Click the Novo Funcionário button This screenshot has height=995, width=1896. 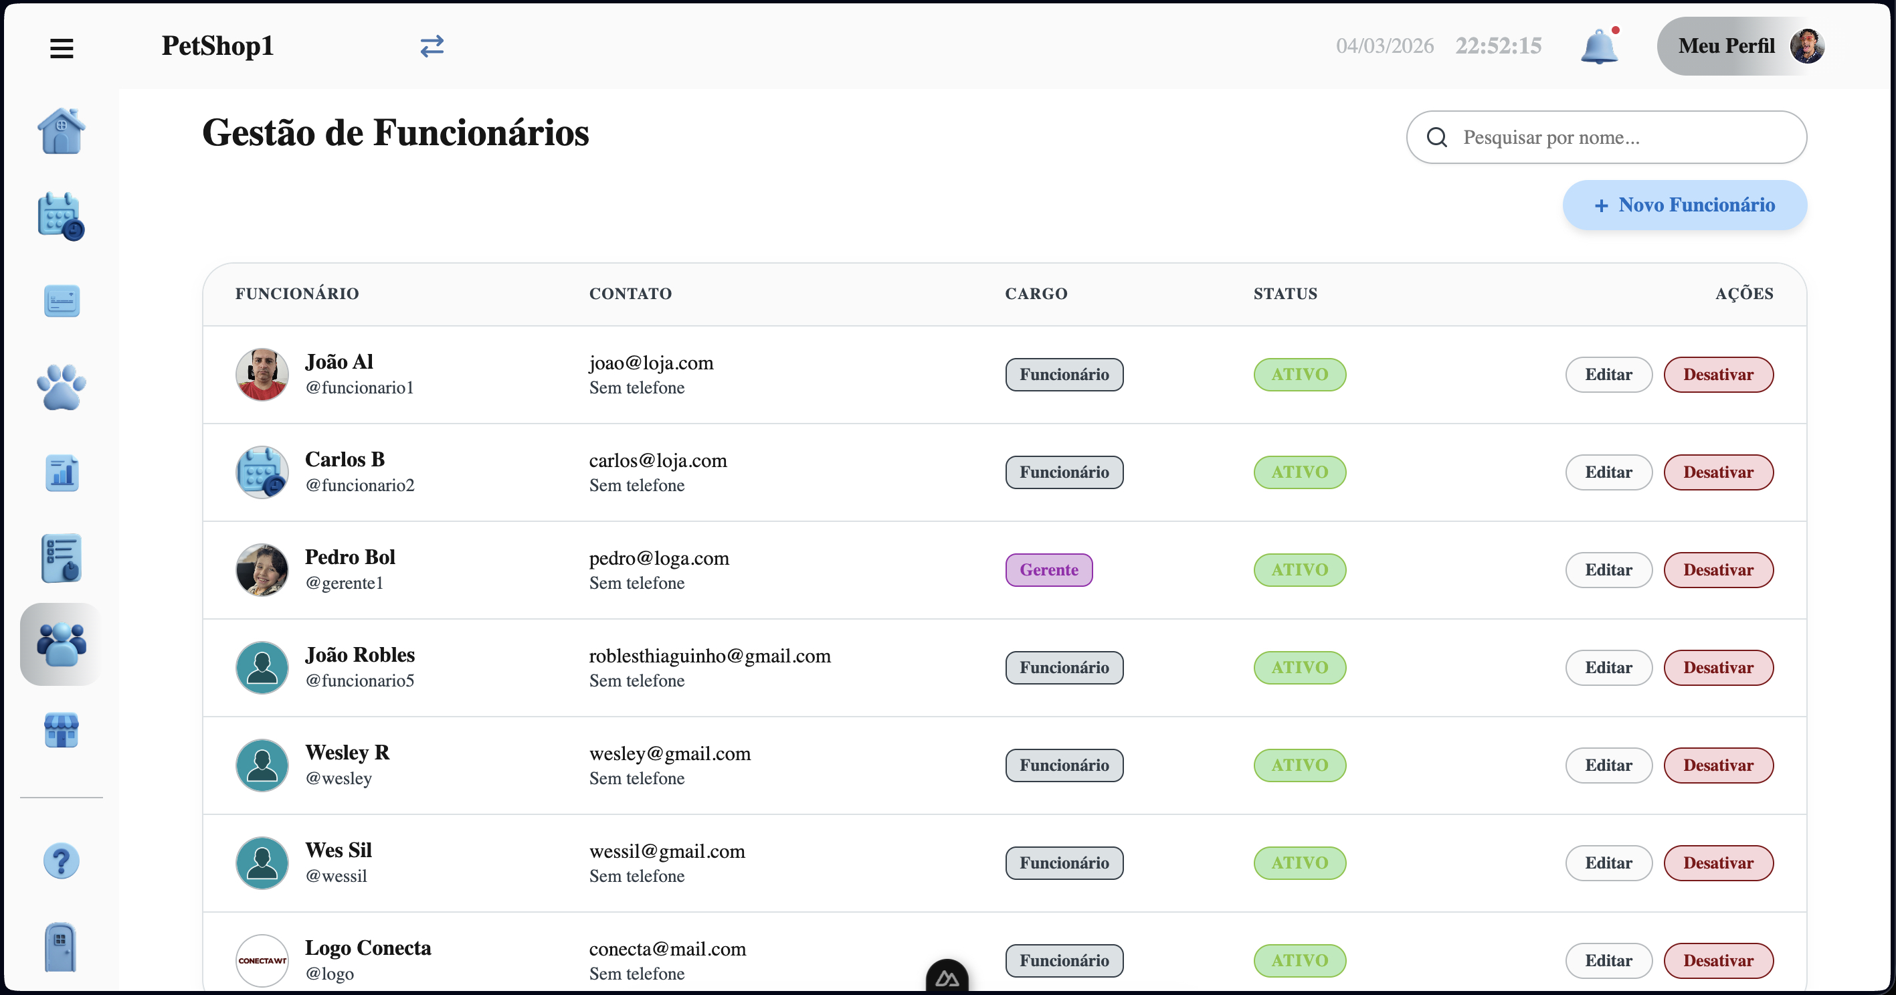pyautogui.click(x=1684, y=205)
